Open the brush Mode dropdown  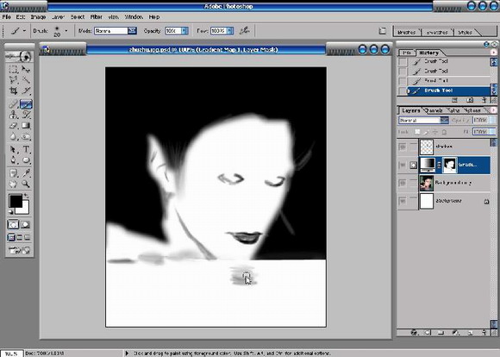pyautogui.click(x=132, y=31)
